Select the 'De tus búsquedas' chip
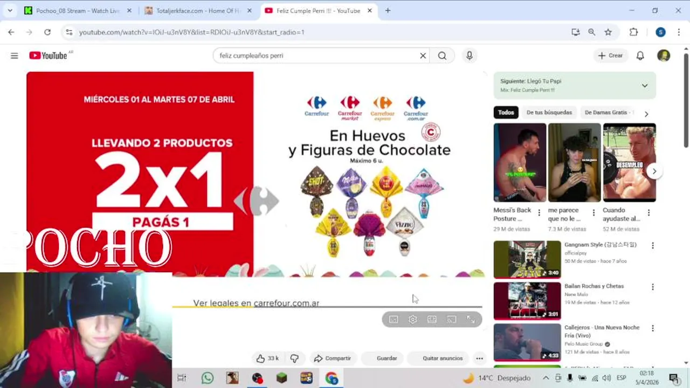 (x=549, y=113)
